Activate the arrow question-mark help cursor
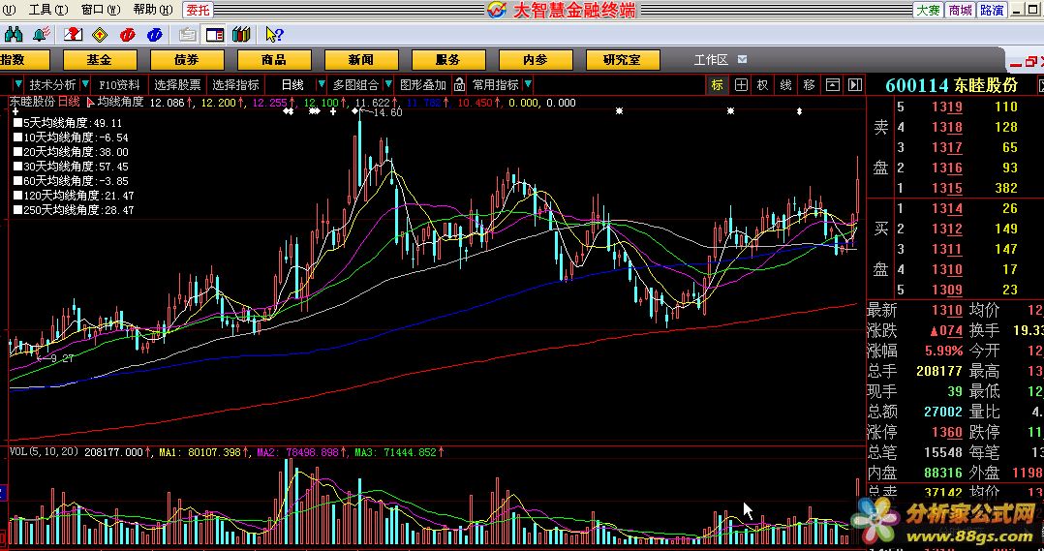This screenshot has height=551, width=1044. click(x=274, y=34)
